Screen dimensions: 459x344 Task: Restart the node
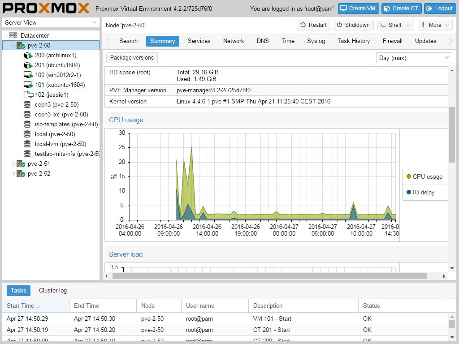[x=314, y=25]
